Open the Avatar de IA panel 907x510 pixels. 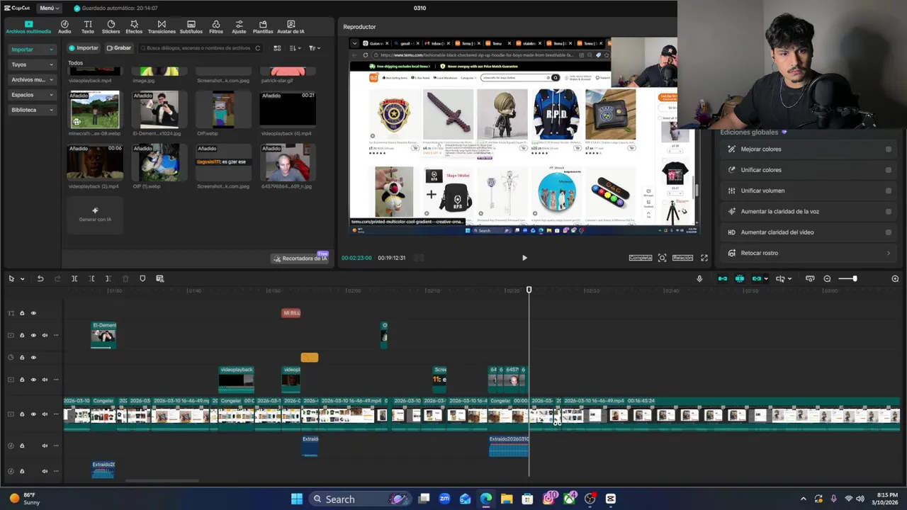tap(291, 27)
